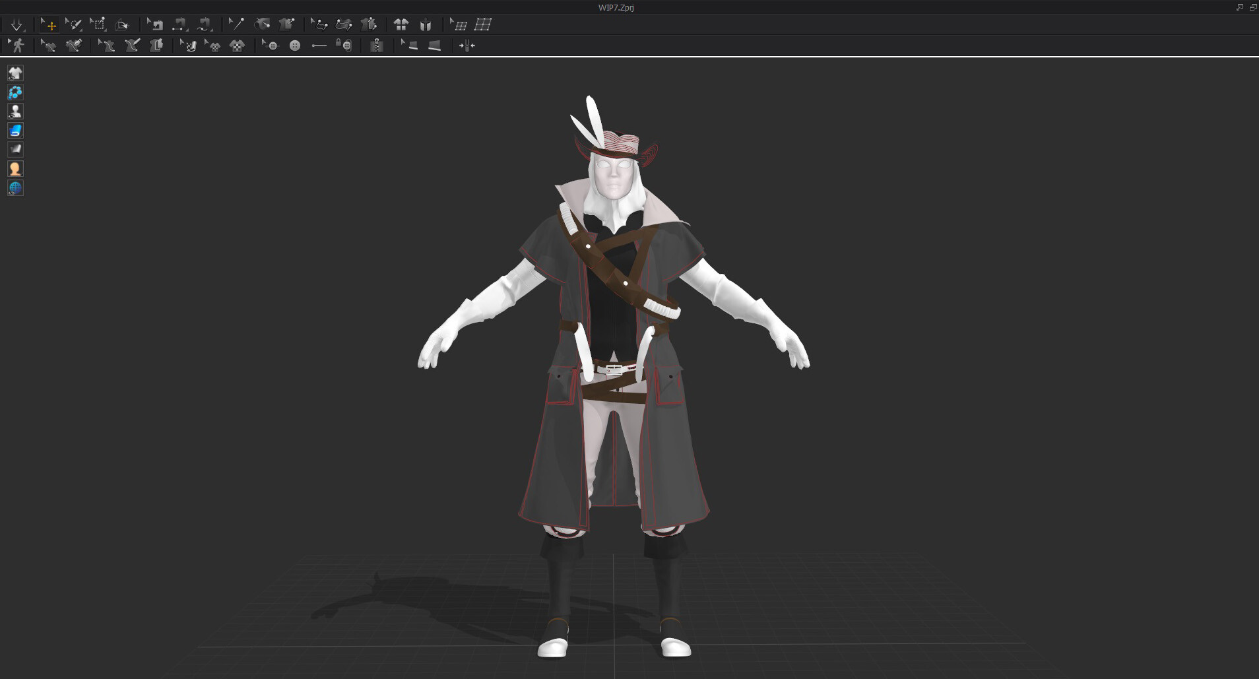Screen dimensions: 1259x679
Task: Activate the Simulate tool
Action: (17, 24)
